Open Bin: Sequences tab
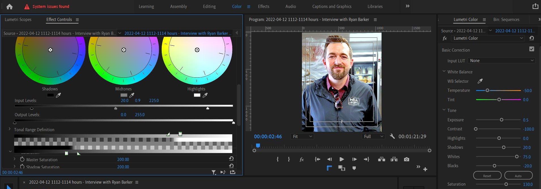 [x=506, y=20]
